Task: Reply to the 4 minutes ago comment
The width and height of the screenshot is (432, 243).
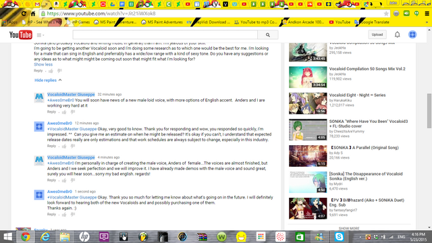Action: point(51,180)
